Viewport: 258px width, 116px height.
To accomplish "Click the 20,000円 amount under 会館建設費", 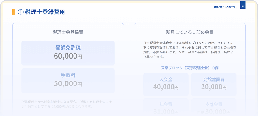I will coord(214,87).
